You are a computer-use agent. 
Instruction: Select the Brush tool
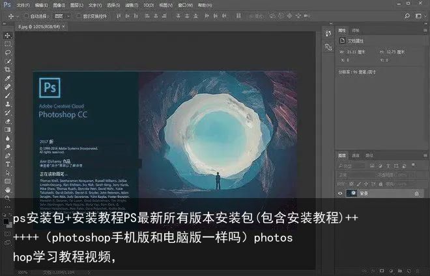click(8, 95)
